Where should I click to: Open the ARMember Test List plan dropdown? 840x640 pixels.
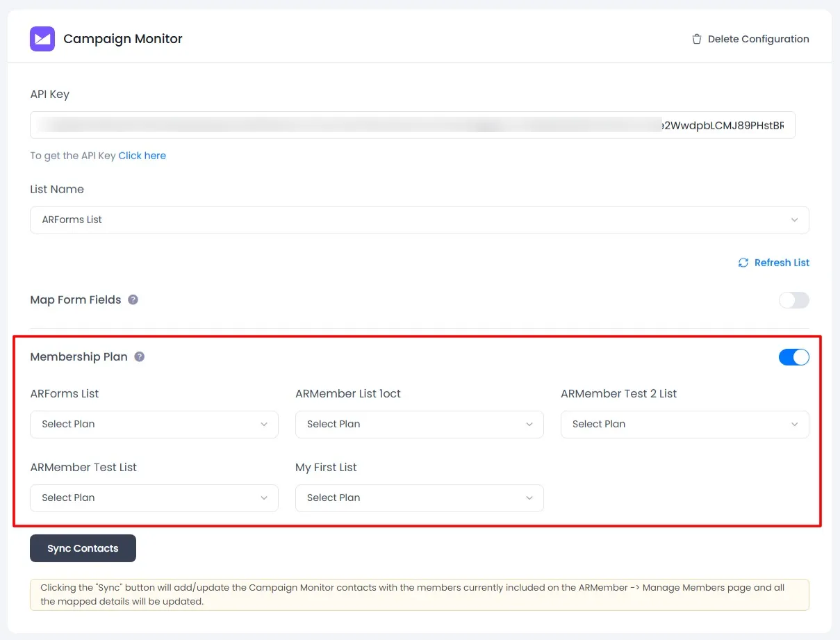click(154, 498)
